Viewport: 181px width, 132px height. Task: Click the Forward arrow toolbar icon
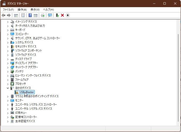click(x=9, y=15)
